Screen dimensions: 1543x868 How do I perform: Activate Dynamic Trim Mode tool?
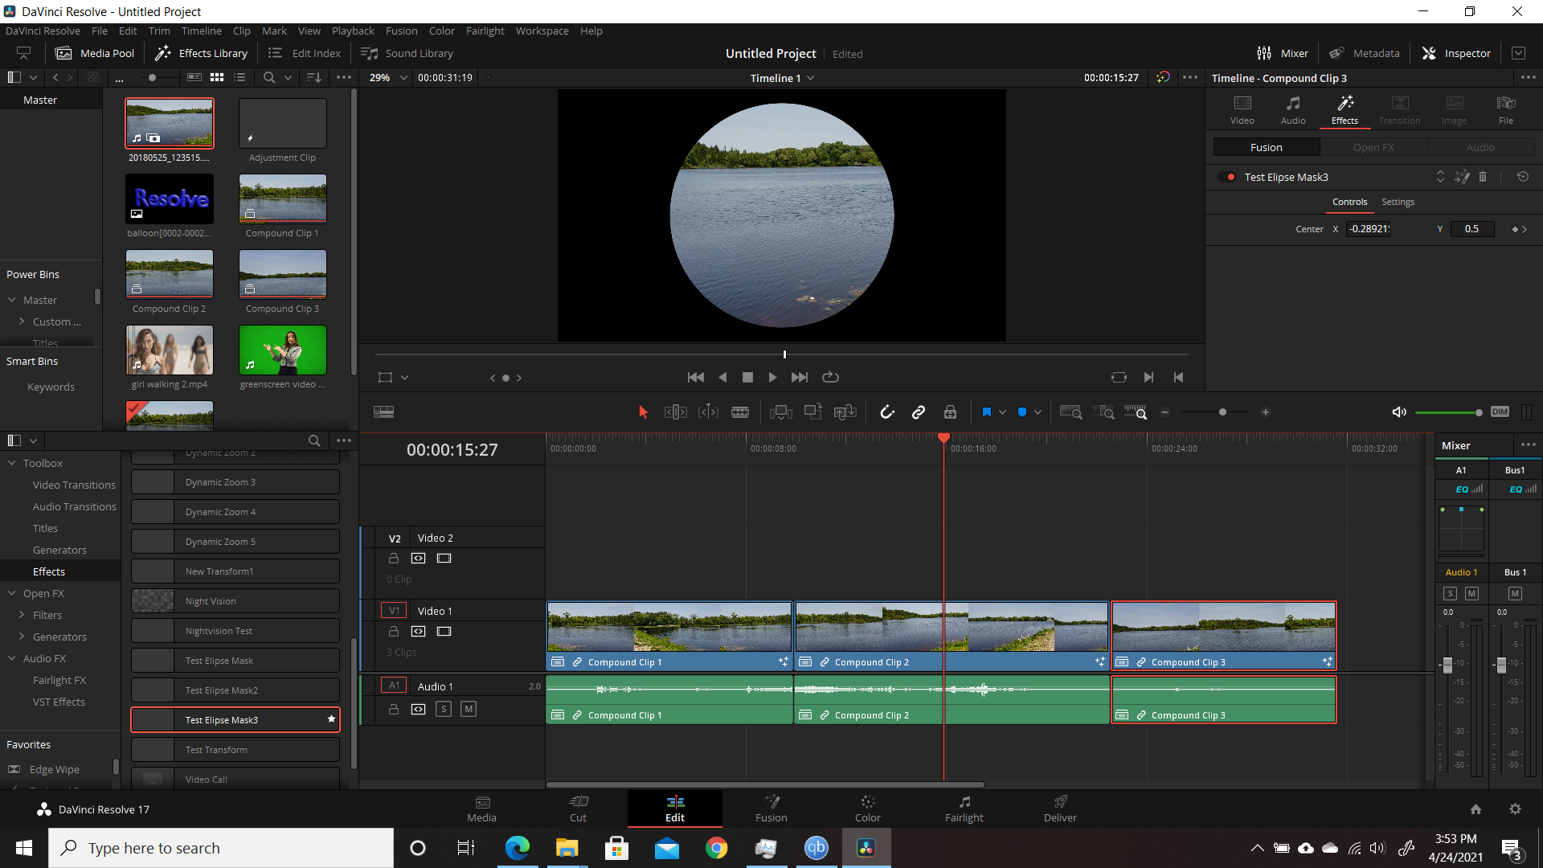tap(708, 412)
